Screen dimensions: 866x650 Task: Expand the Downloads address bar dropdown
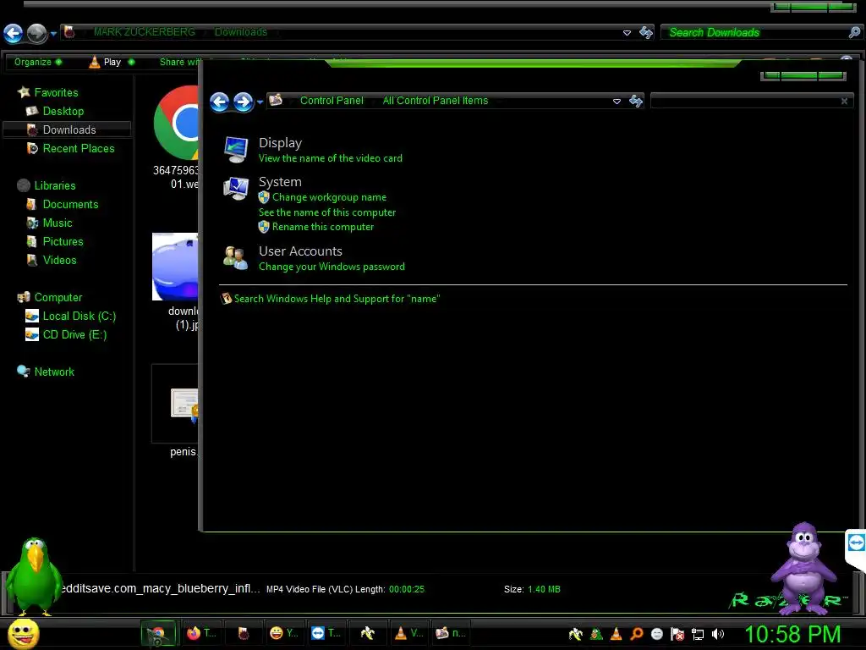coord(627,33)
